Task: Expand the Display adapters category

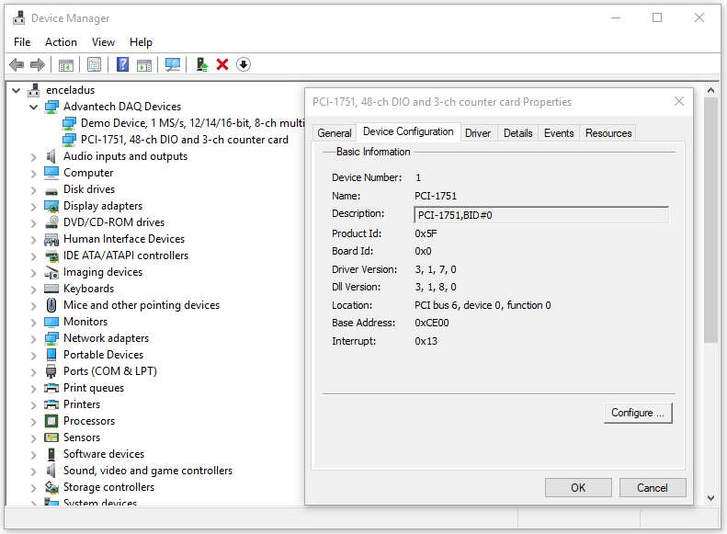Action: click(34, 206)
